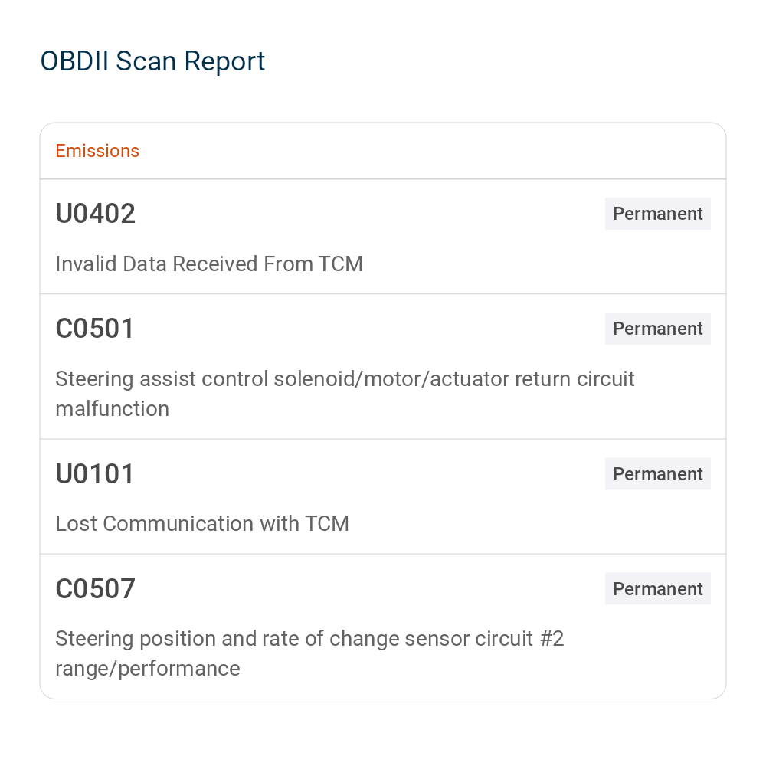Click the word Report in the page title
The image size is (766, 766).
(x=224, y=61)
